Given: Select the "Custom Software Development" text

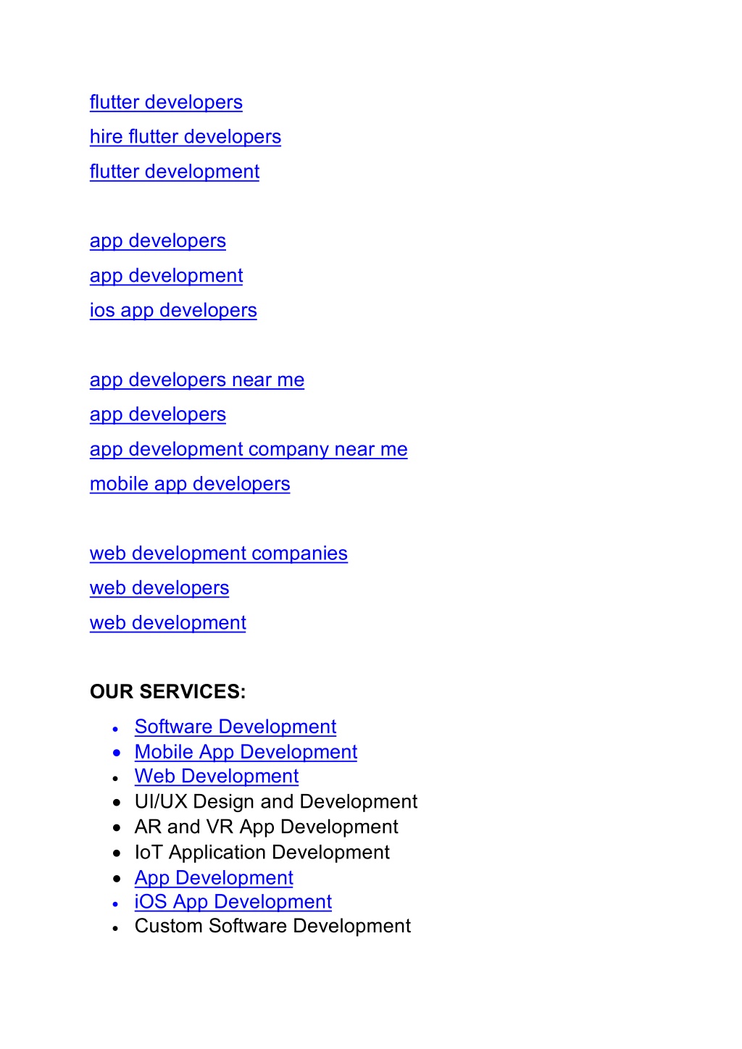Looking at the screenshot, I should (x=273, y=927).
